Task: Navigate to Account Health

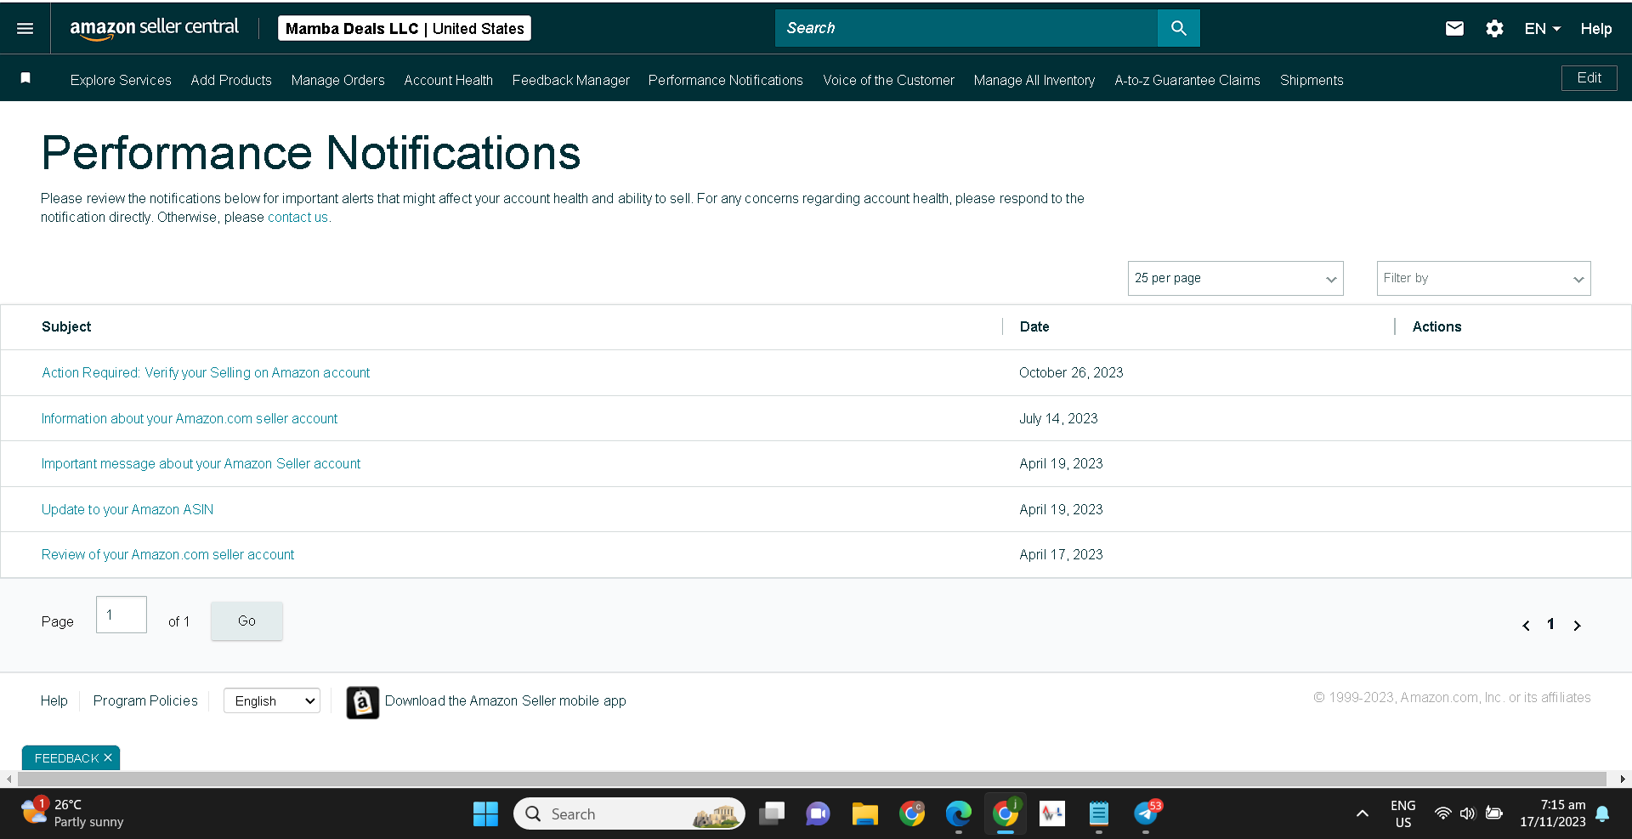Action: point(448,80)
